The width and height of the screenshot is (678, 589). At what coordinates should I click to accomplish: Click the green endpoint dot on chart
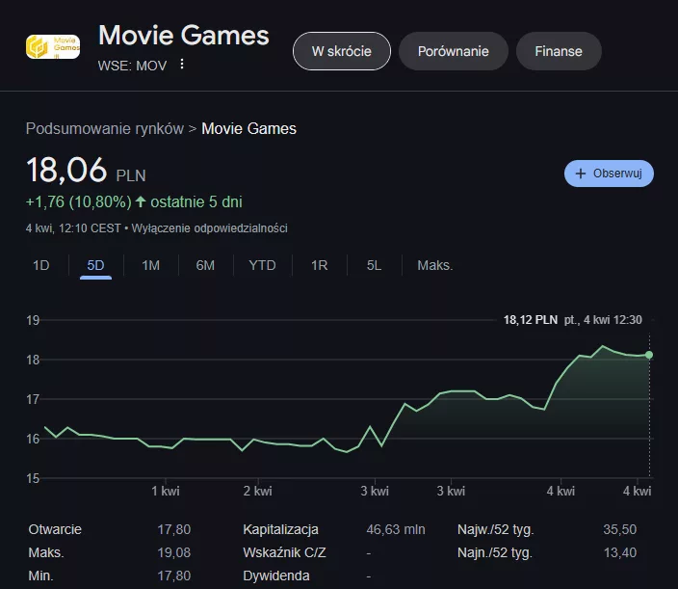(x=649, y=355)
